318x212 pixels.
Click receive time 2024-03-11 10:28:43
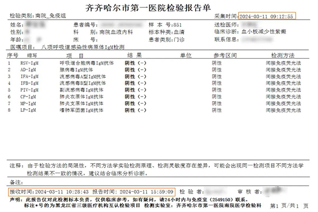tap(62, 192)
